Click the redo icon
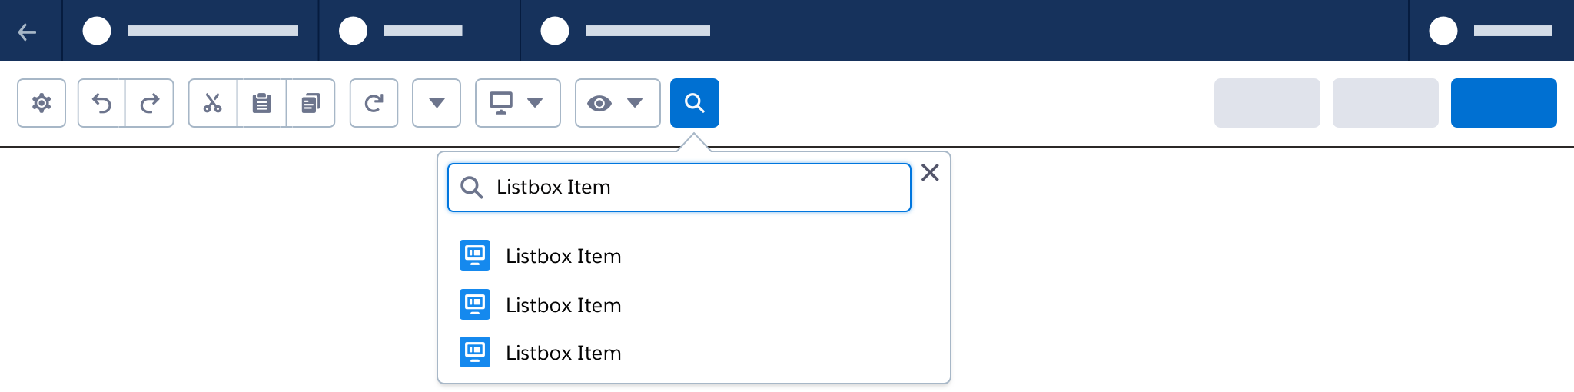 coord(150,103)
